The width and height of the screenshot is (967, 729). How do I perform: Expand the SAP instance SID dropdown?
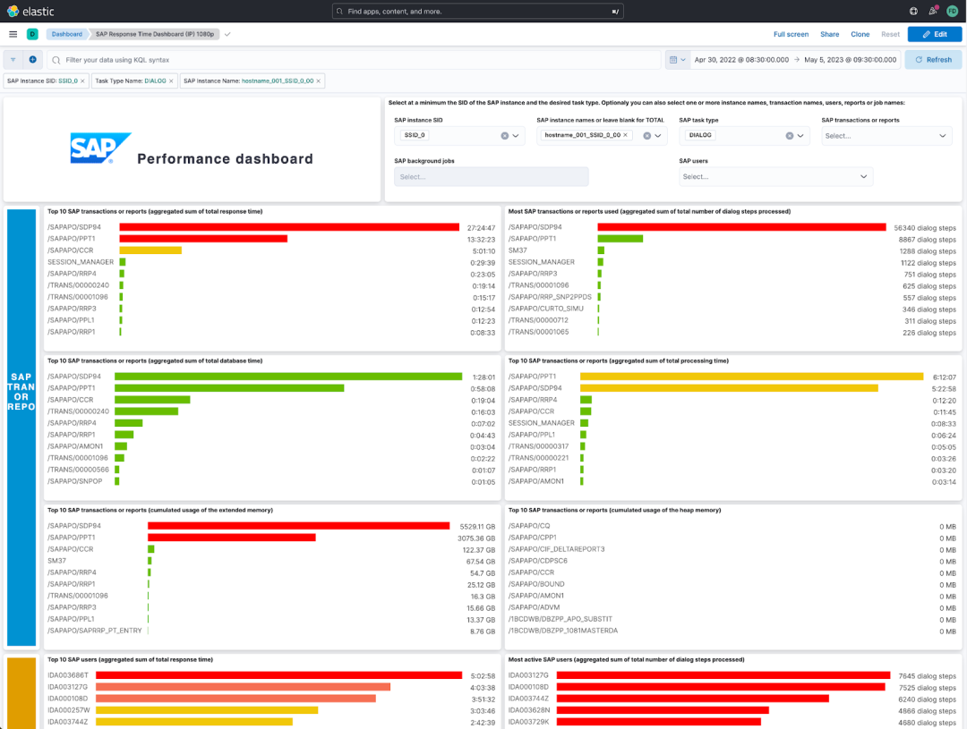(516, 136)
